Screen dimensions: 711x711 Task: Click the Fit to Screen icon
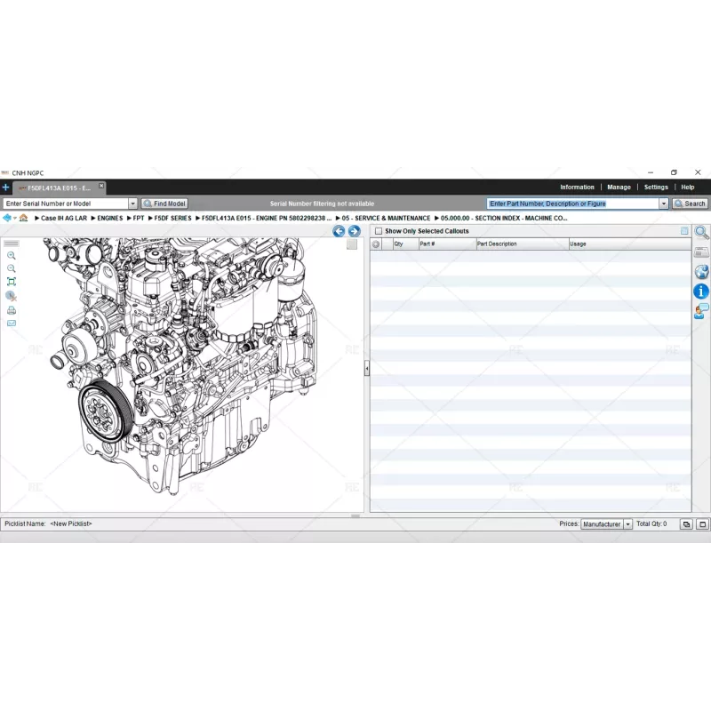(x=12, y=281)
